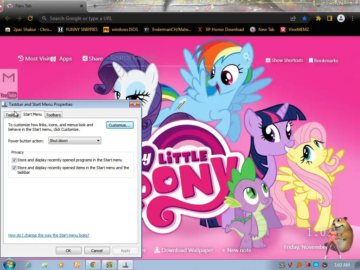Open How do I change Start menu looks link
Screen dimensions: 360x270
pyautogui.click(x=49, y=235)
